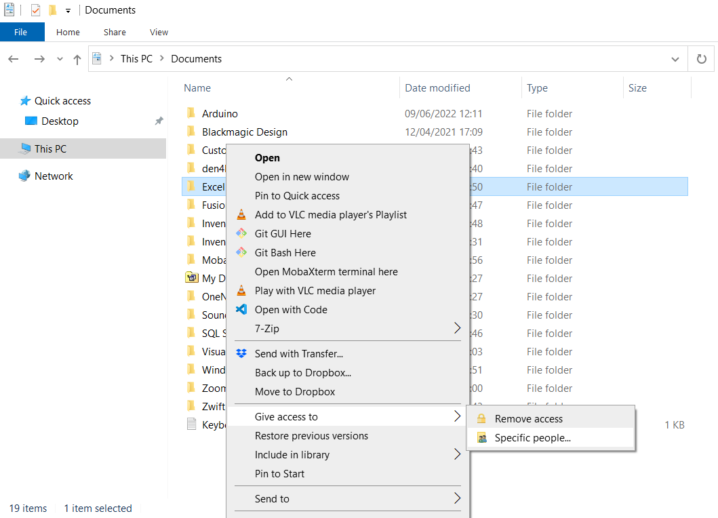Choose Pin to Quick access
This screenshot has height=518, width=718.
click(x=297, y=196)
